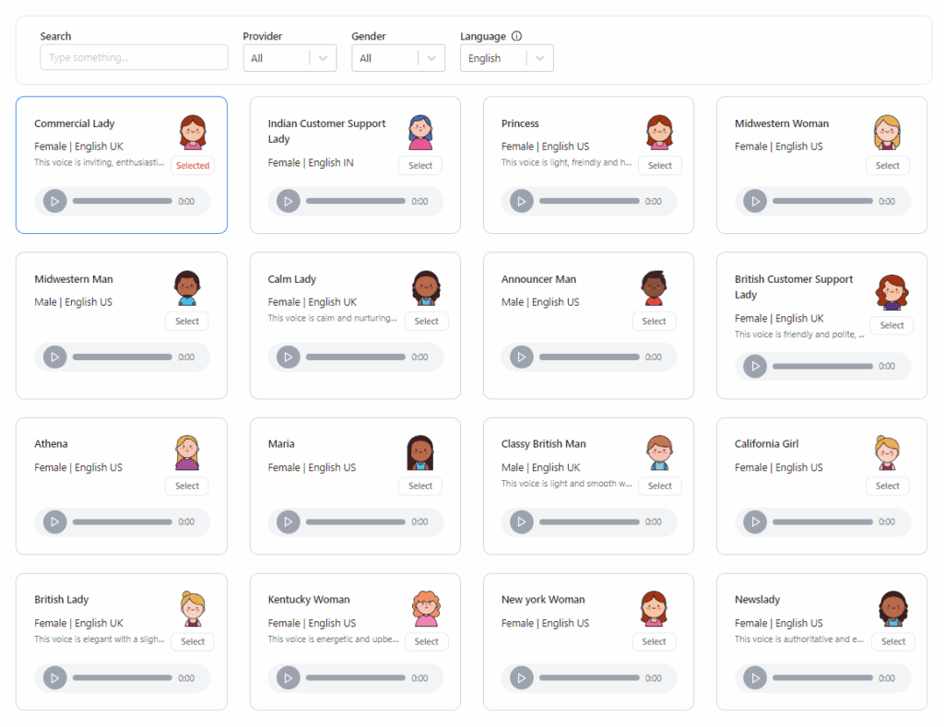This screenshot has height=727, width=944.
Task: Click the British Lady avatar thumbnail
Action: [193, 609]
